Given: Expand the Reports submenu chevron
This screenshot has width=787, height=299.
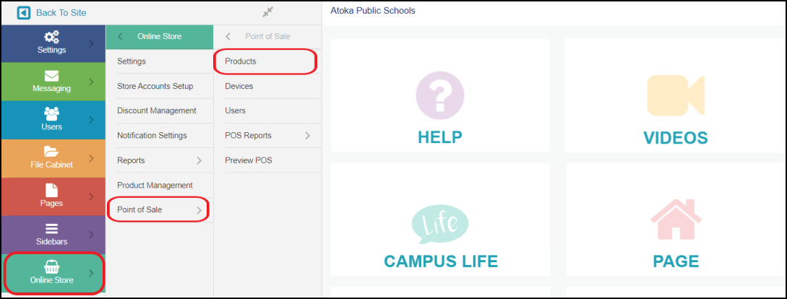Looking at the screenshot, I should point(199,160).
